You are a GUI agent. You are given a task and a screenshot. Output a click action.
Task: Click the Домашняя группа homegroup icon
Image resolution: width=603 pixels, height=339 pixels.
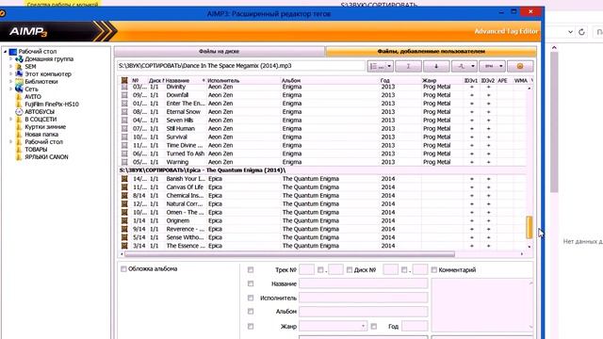19,59
